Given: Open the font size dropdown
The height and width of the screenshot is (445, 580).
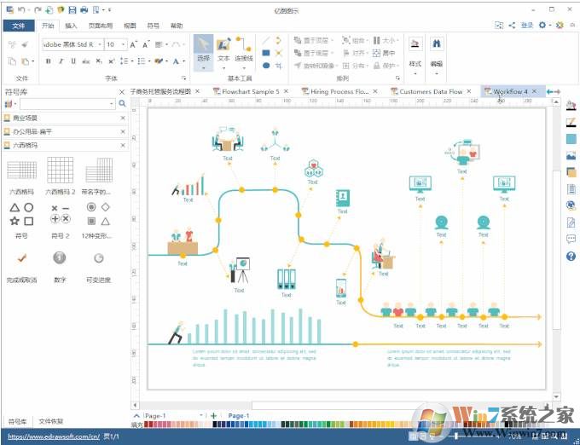Looking at the screenshot, I should 123,44.
